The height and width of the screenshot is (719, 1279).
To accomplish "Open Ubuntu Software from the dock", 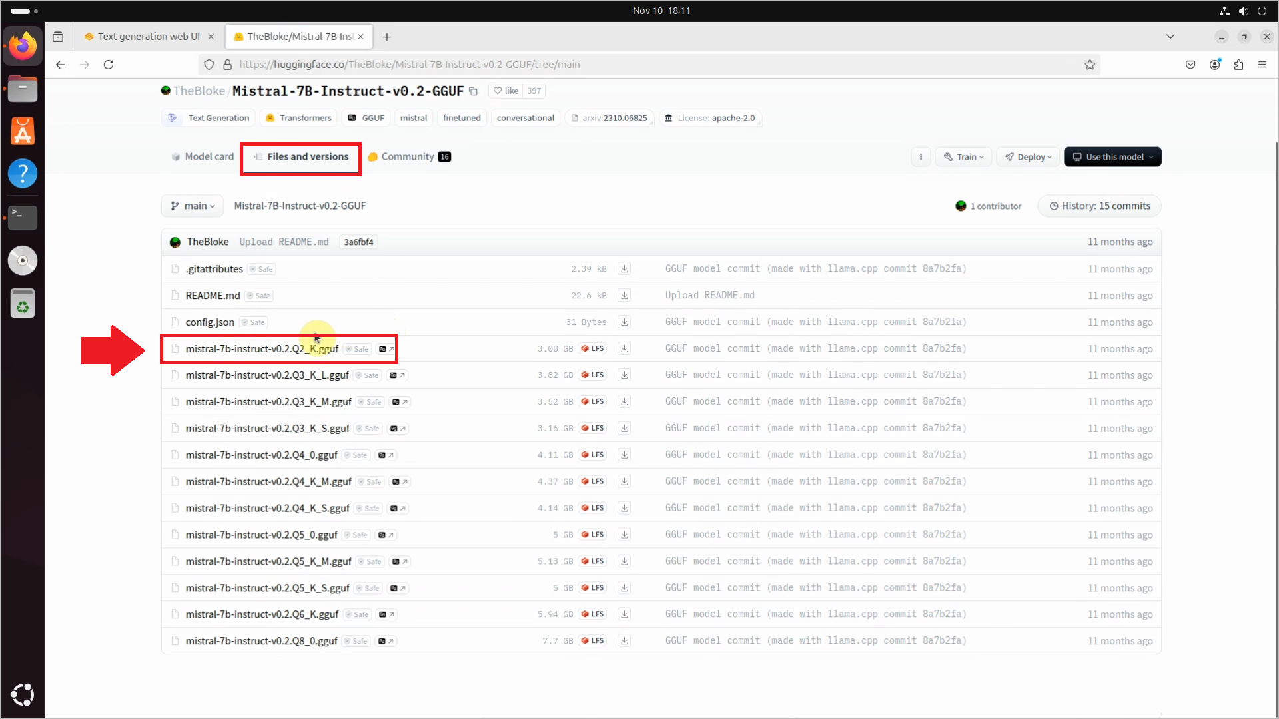I will coord(23,131).
